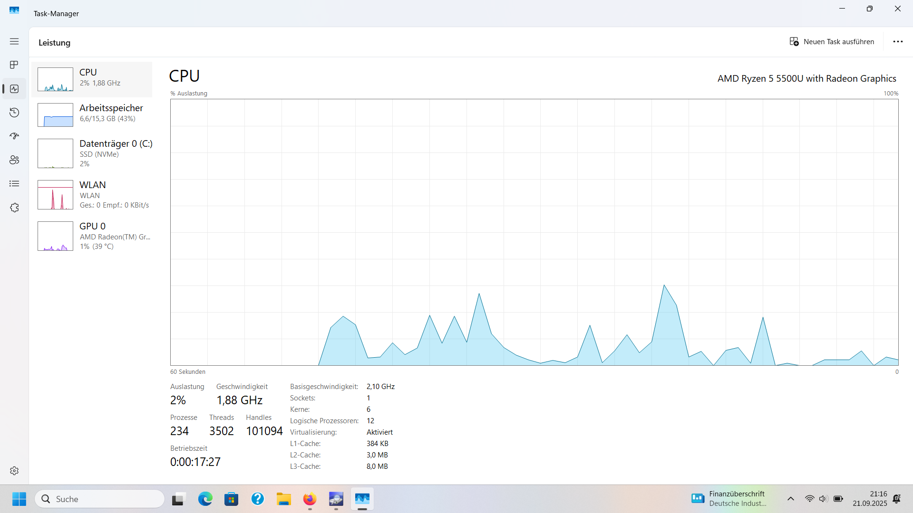The image size is (913, 513).
Task: Open App history from sidebar icon
Action: (x=14, y=113)
